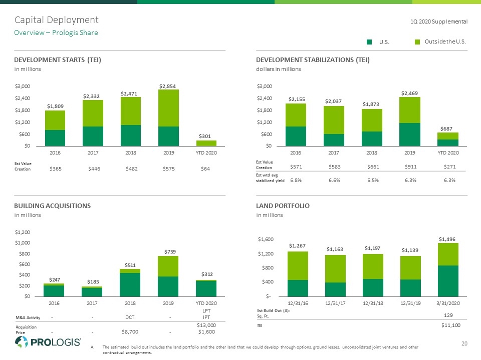This screenshot has width=481, height=360.
Task: Click the $571 value creation figure
Action: pos(296,167)
